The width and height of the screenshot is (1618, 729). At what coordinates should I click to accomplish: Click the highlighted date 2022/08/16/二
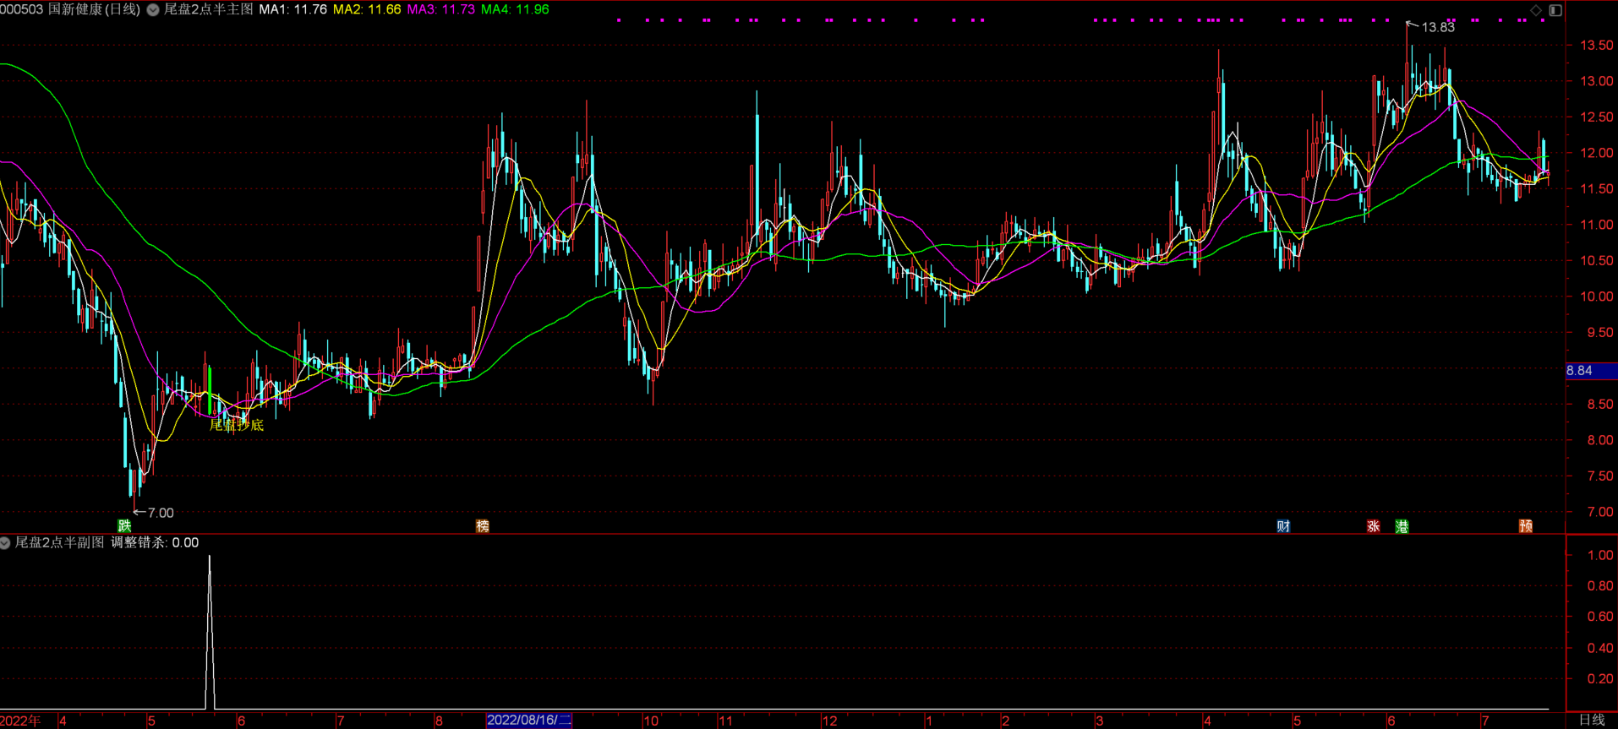click(529, 720)
